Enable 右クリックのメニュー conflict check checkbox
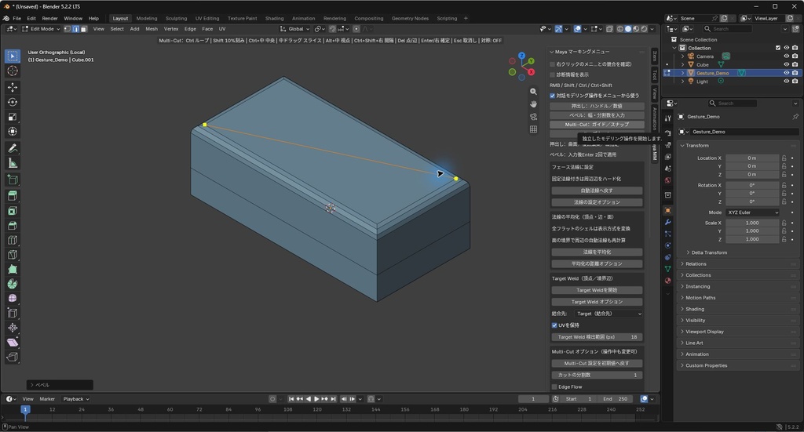The height and width of the screenshot is (432, 804). coord(553,64)
